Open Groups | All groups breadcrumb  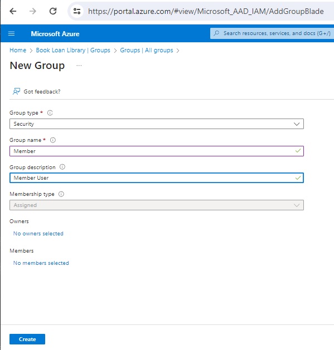click(147, 50)
